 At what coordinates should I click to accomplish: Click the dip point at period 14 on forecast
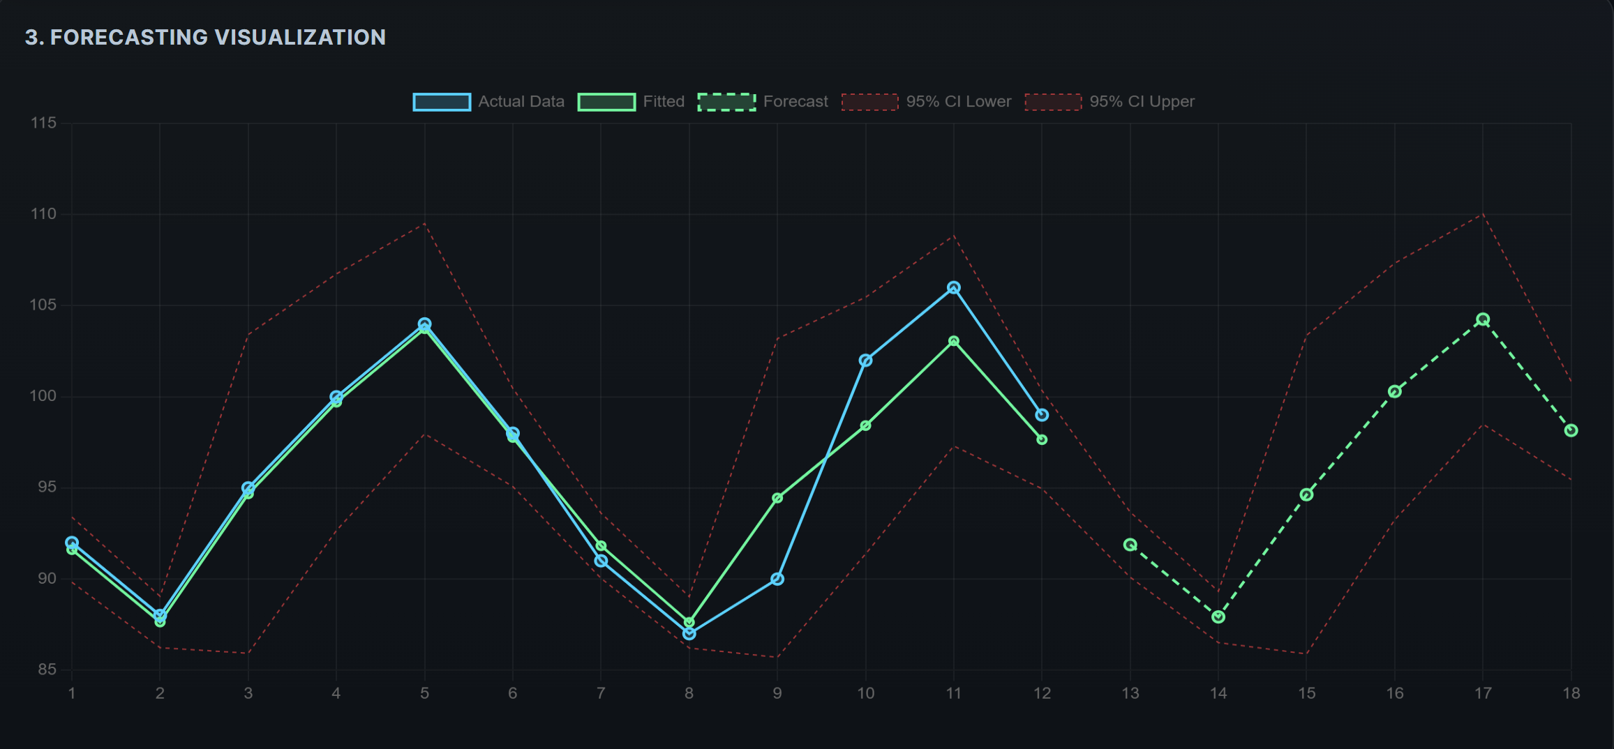1218,618
